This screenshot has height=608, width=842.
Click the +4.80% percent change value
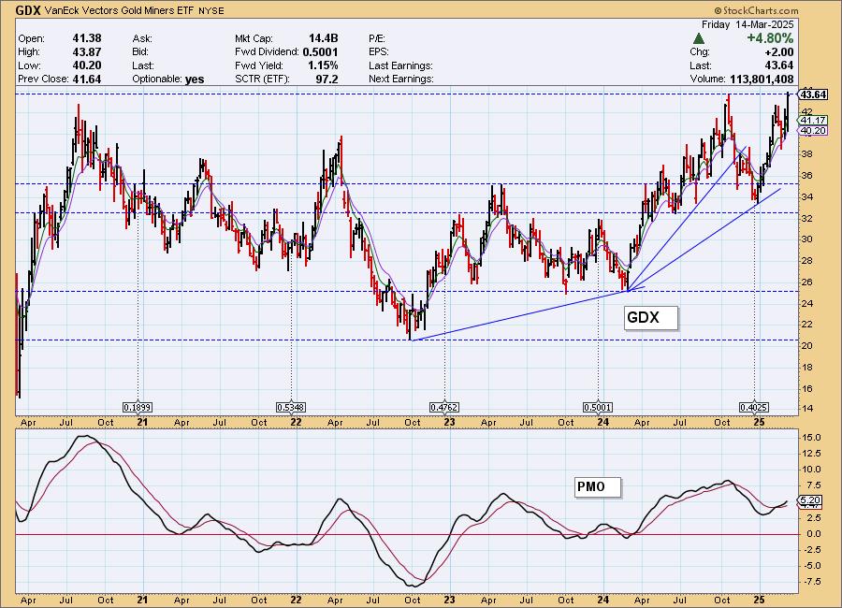tap(770, 38)
